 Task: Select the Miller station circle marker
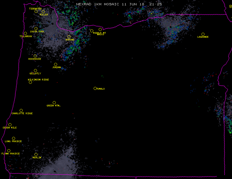43,12
